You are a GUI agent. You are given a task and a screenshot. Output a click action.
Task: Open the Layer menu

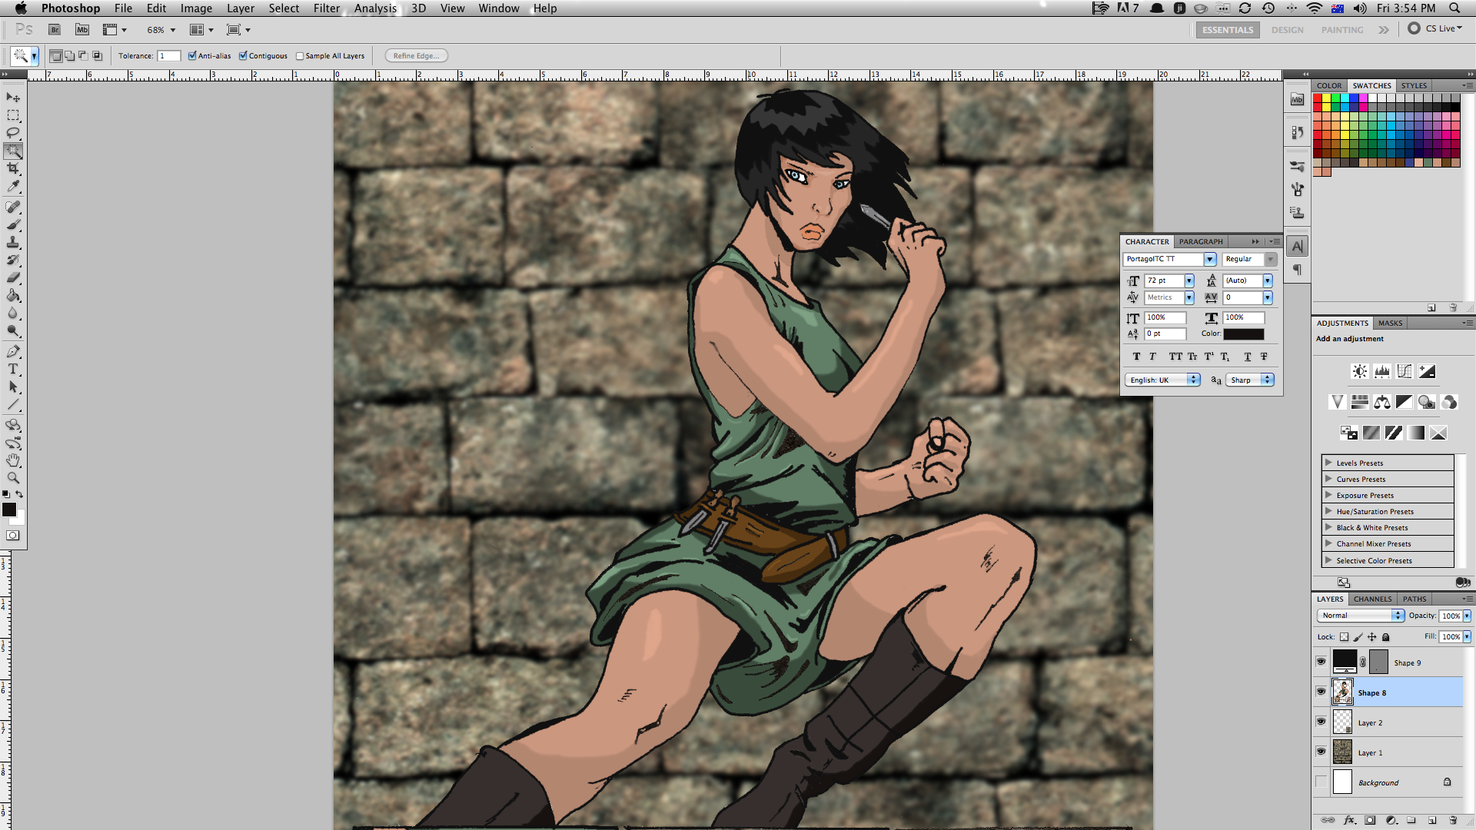[x=240, y=8]
